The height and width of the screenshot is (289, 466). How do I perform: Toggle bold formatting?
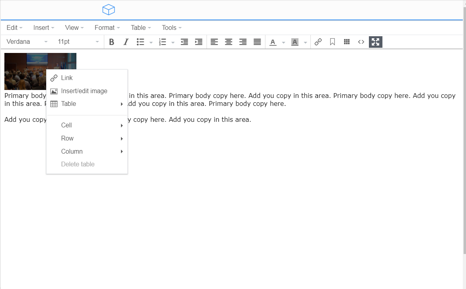click(111, 42)
